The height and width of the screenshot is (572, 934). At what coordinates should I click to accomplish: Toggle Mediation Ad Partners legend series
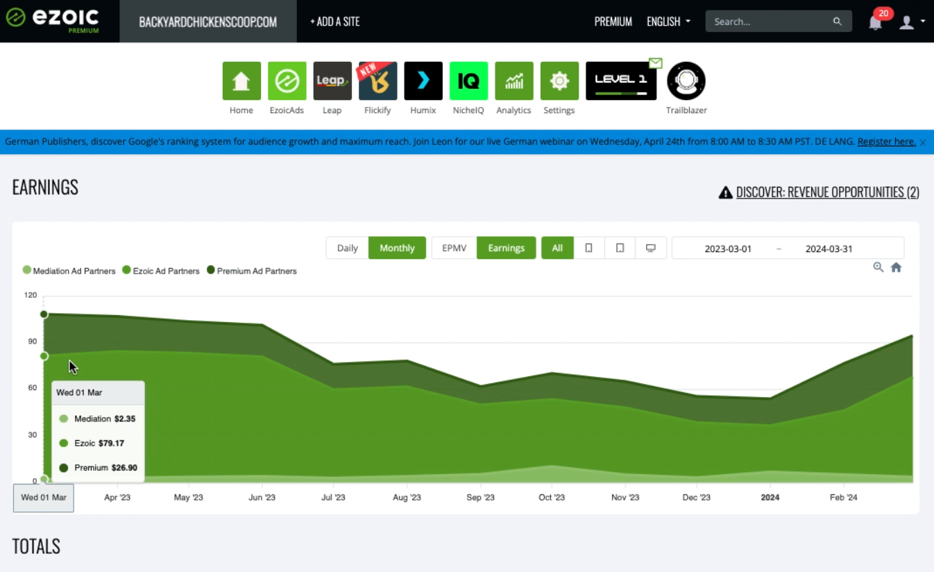(69, 271)
